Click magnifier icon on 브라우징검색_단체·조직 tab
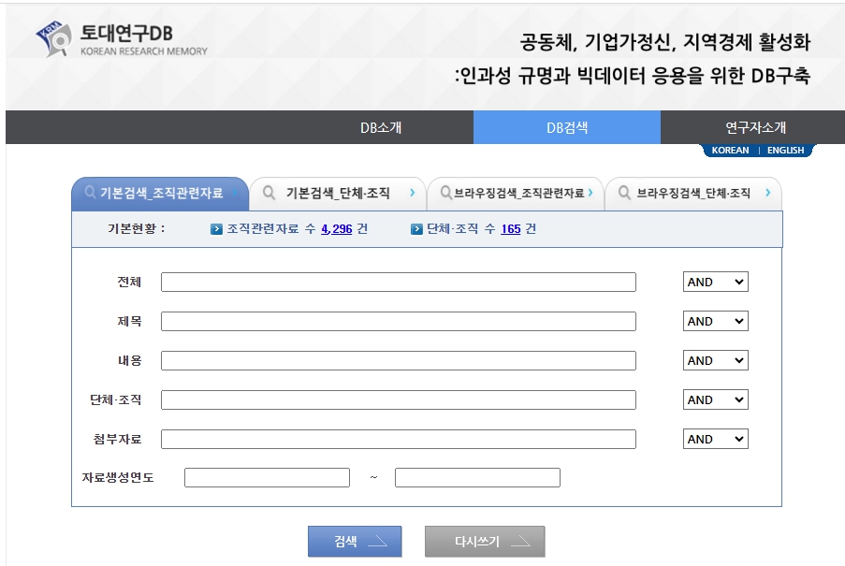 pos(623,194)
